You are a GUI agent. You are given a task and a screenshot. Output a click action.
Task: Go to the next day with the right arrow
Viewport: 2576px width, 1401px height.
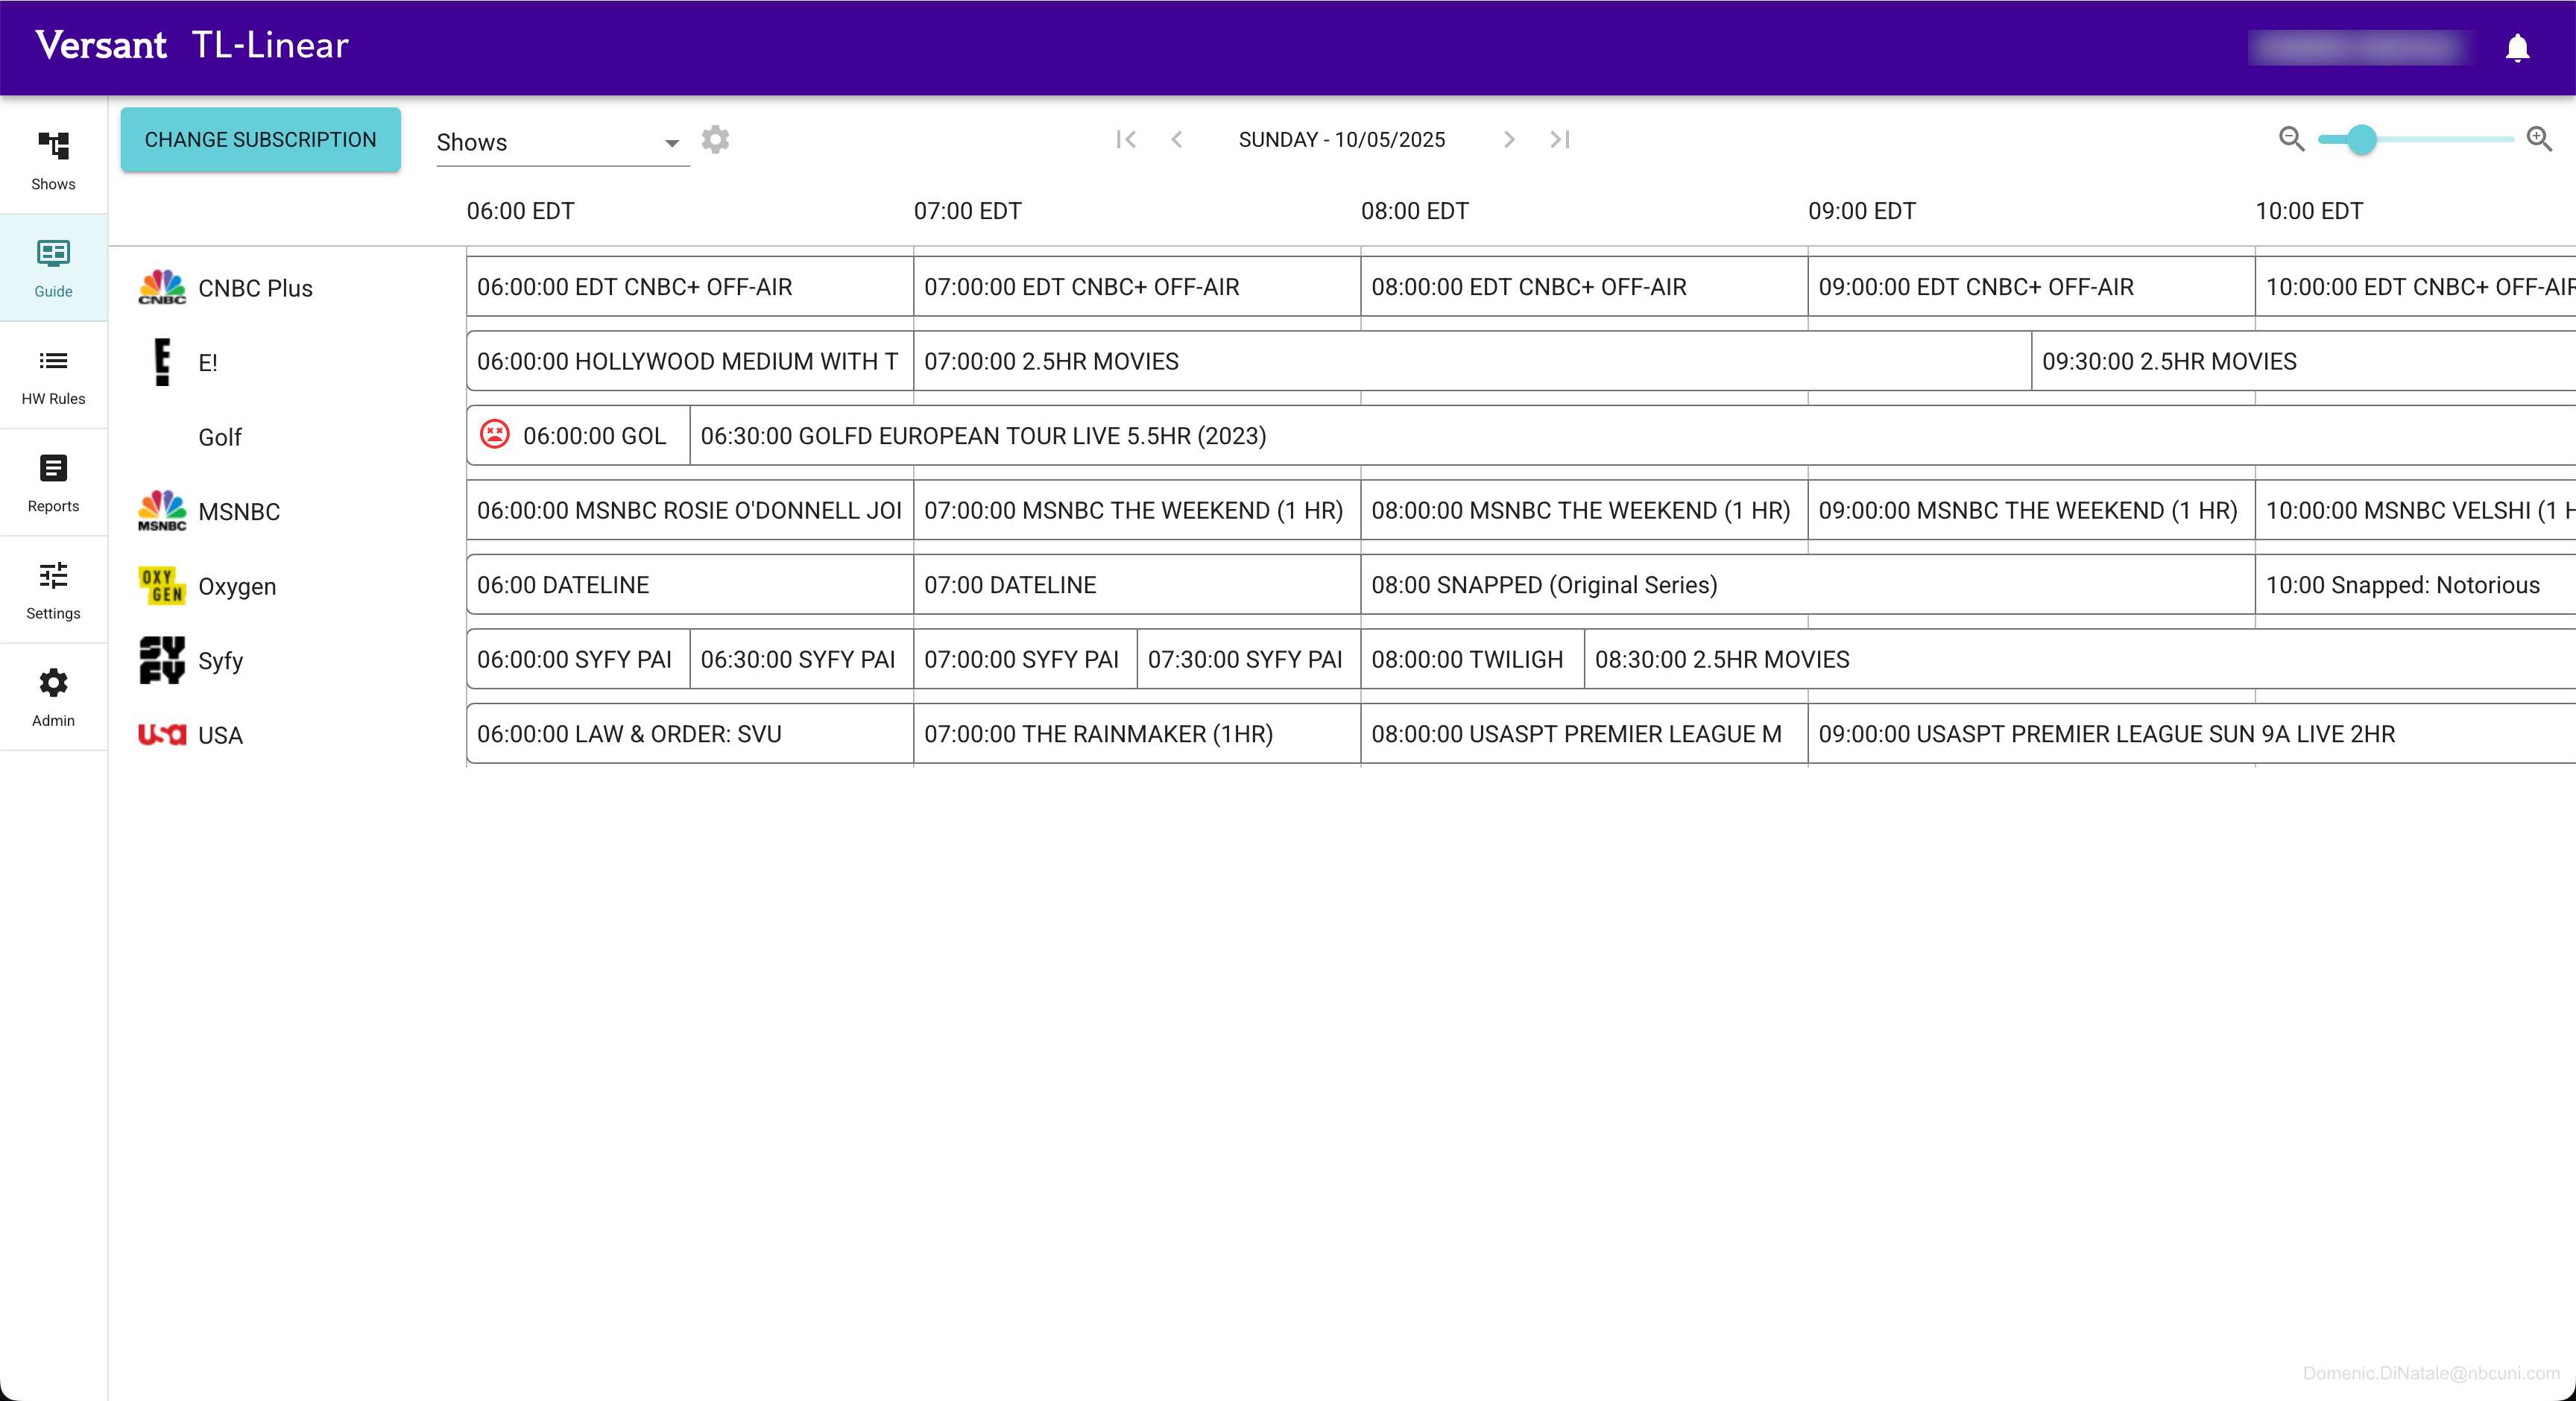coord(1508,140)
